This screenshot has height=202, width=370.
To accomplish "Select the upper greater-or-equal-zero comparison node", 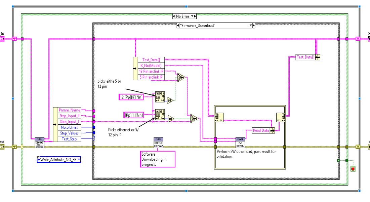I will (170, 100).
